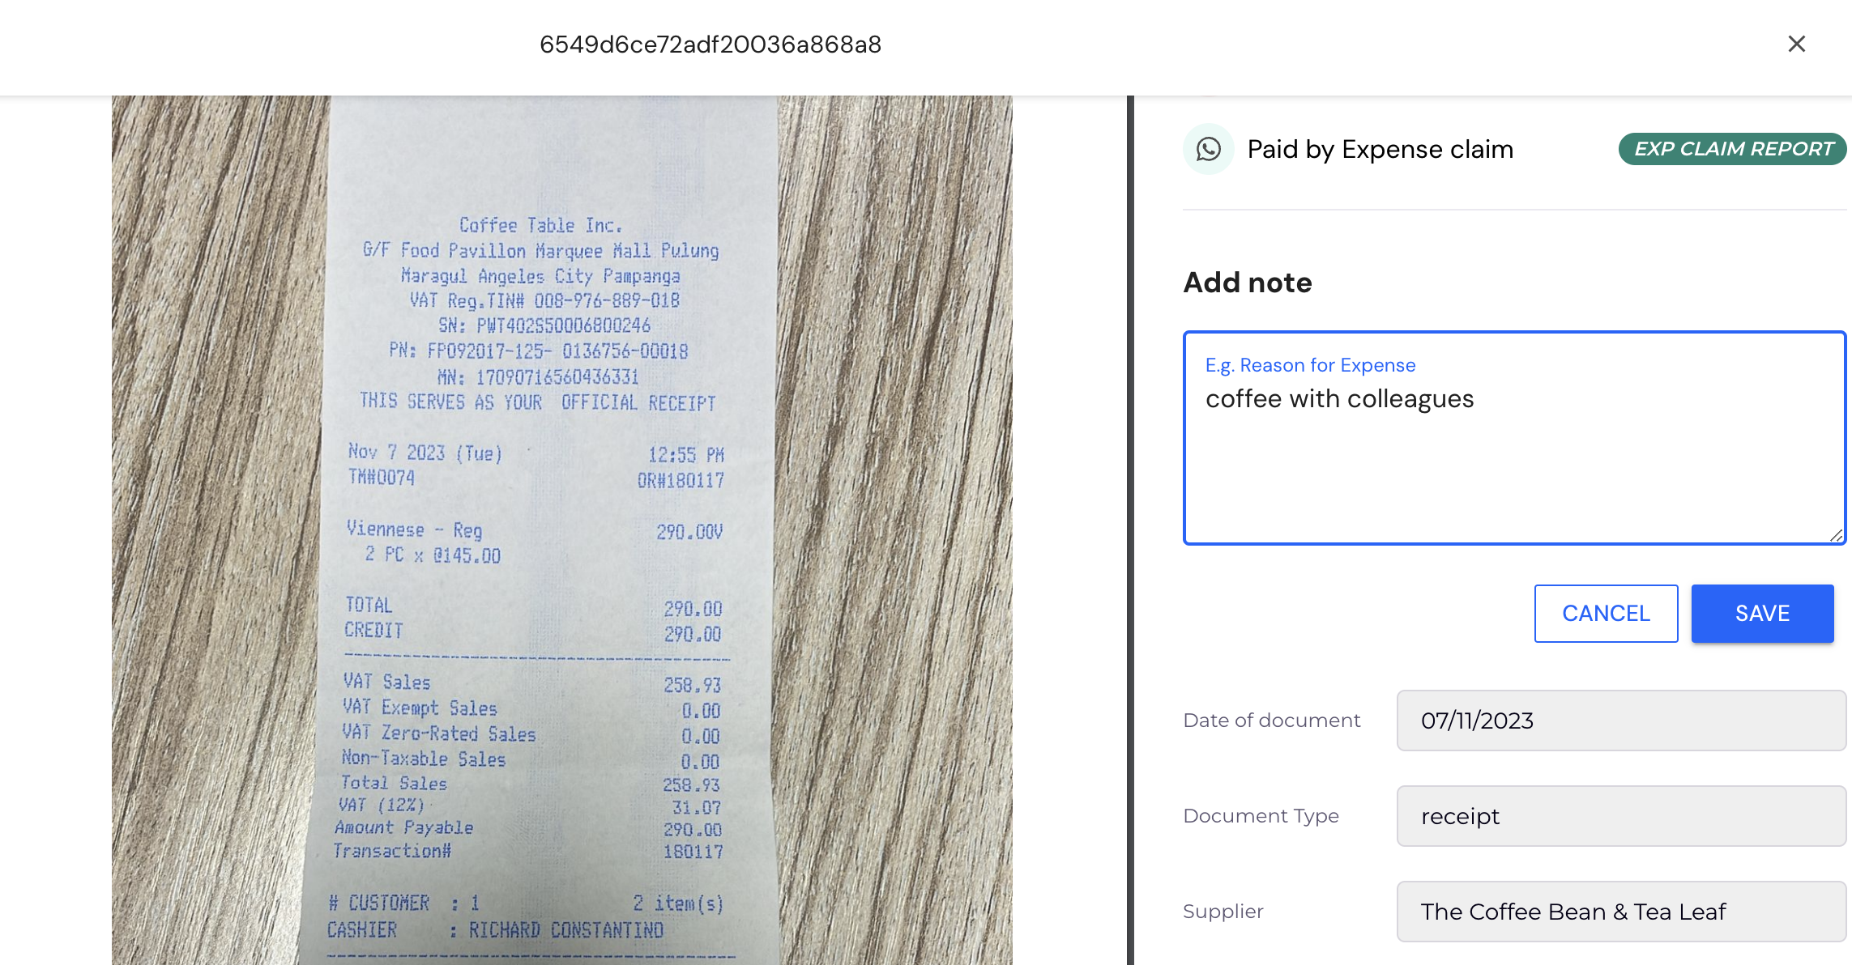Click the TOTAL line on the receipt image
This screenshot has height=965, width=1852.
(533, 606)
